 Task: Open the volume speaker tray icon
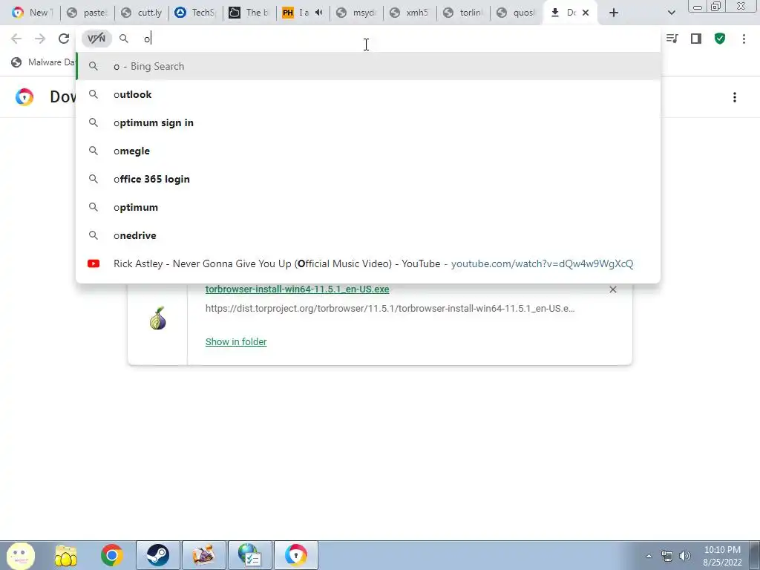tap(684, 556)
